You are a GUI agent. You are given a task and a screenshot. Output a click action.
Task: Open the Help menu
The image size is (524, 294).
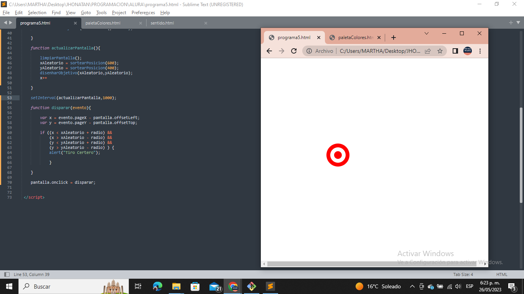pyautogui.click(x=165, y=13)
